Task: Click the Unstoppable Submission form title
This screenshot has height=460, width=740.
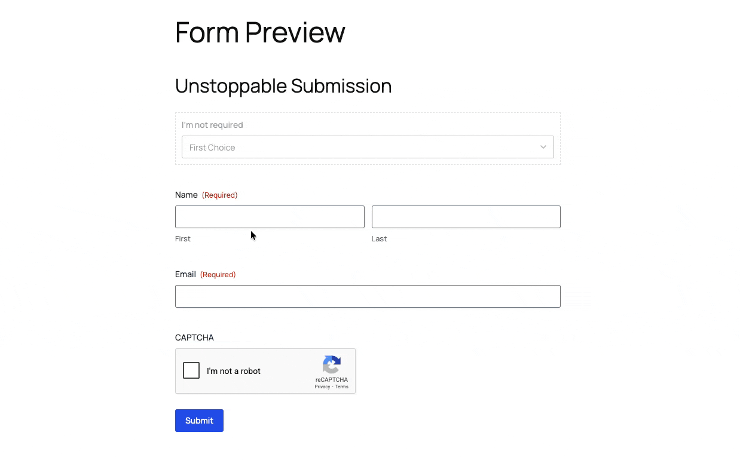Action: [283, 86]
